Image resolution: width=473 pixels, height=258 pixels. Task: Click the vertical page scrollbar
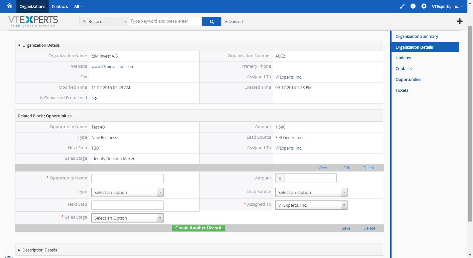470,123
